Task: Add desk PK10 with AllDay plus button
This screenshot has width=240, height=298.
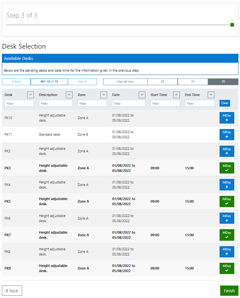Action: 227,117
